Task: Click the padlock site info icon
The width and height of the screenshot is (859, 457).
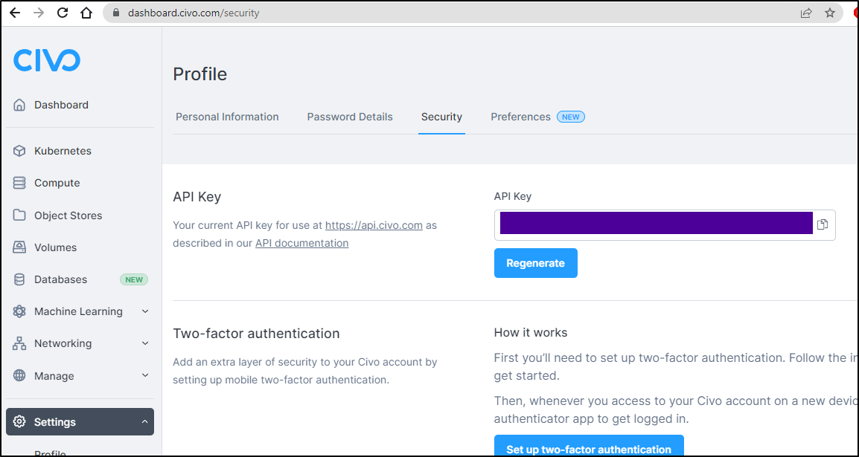Action: (x=115, y=13)
